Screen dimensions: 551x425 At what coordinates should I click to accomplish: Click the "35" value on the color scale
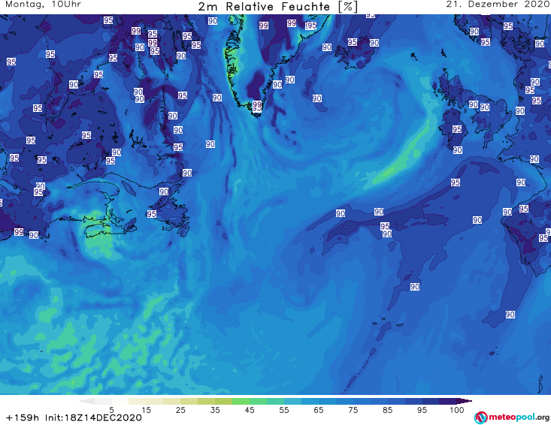pyautogui.click(x=215, y=410)
